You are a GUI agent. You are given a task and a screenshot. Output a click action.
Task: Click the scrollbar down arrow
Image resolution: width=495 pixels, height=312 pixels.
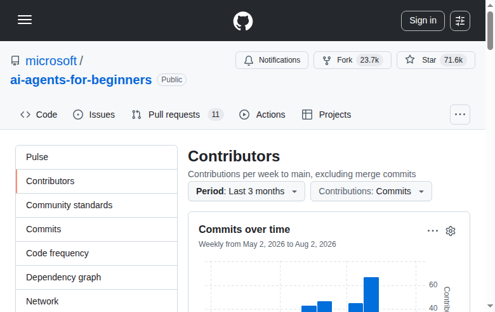490,306
